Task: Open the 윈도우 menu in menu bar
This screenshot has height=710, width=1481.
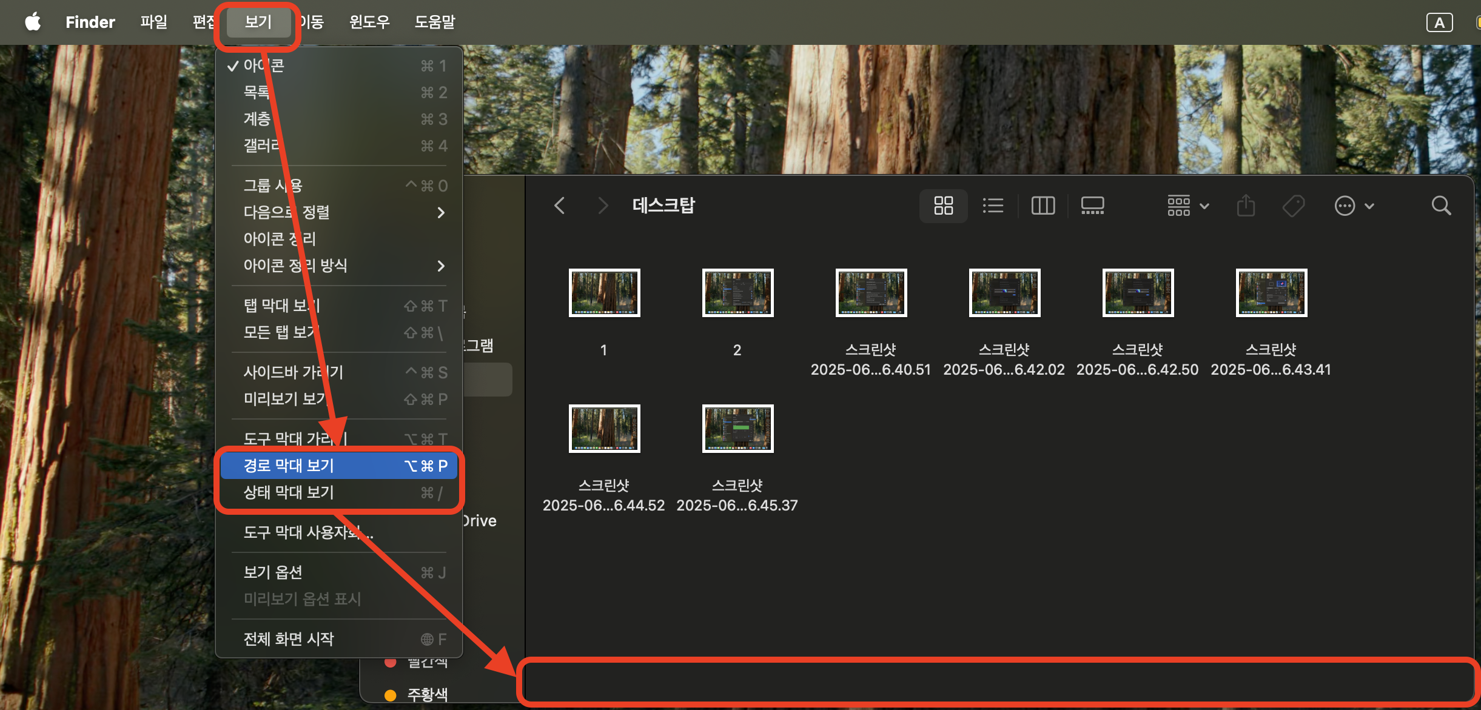Action: [x=369, y=22]
